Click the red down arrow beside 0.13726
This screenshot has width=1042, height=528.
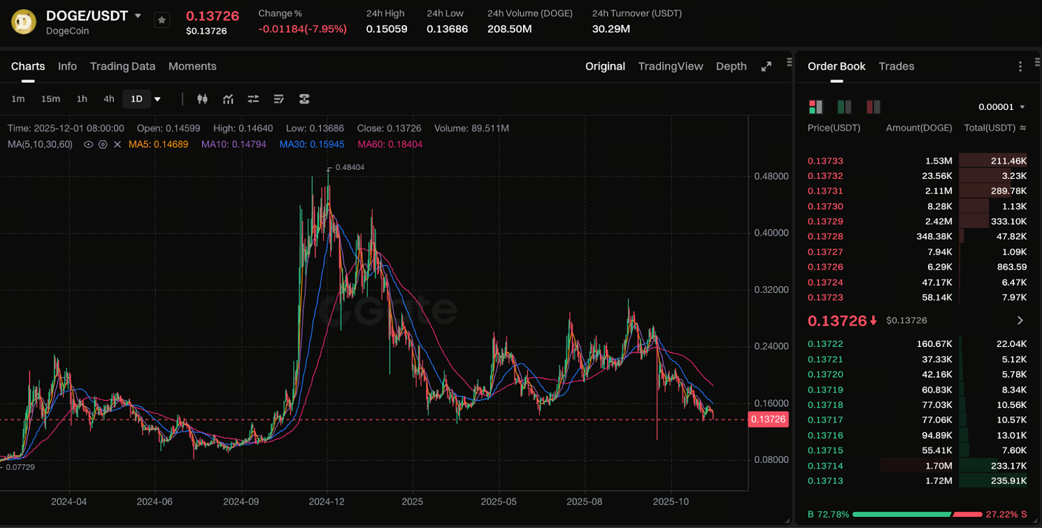pos(873,321)
